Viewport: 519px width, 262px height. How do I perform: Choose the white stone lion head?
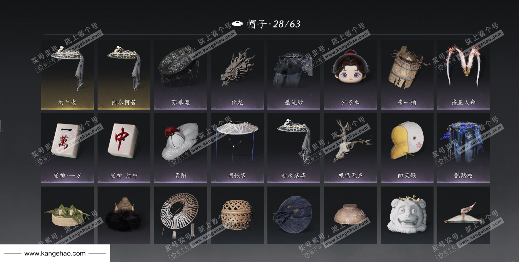pyautogui.click(x=407, y=215)
